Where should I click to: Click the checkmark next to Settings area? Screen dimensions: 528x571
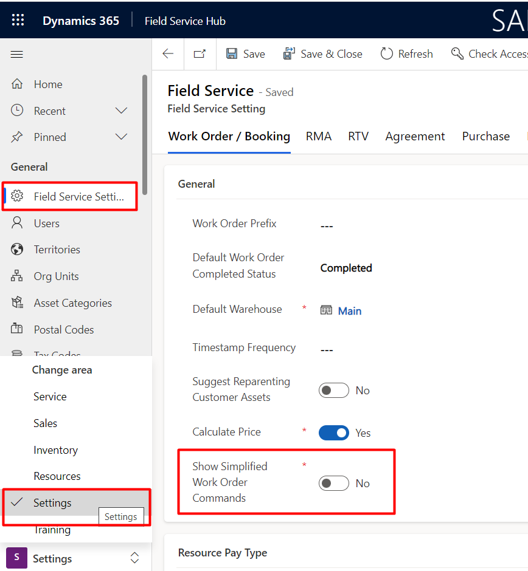coord(17,502)
